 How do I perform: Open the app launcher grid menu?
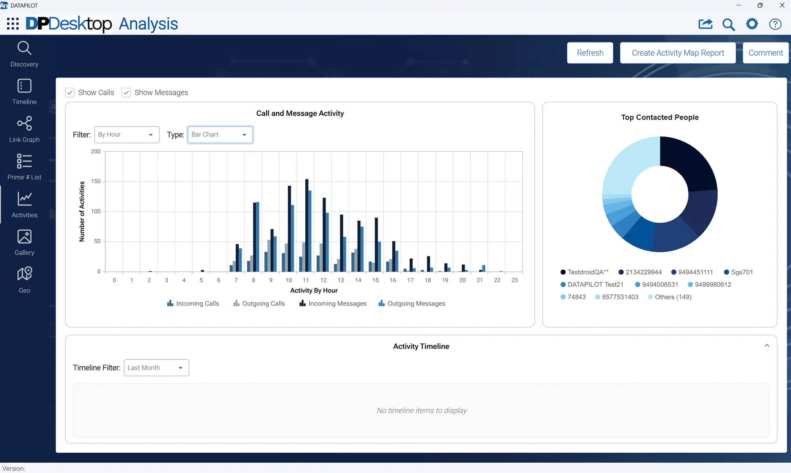click(x=13, y=24)
